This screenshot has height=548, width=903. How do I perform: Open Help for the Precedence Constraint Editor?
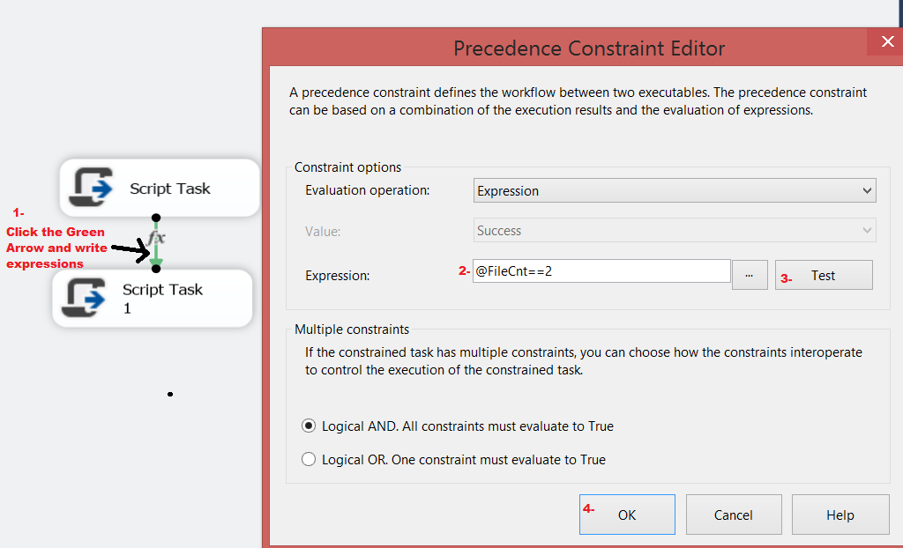point(840,515)
